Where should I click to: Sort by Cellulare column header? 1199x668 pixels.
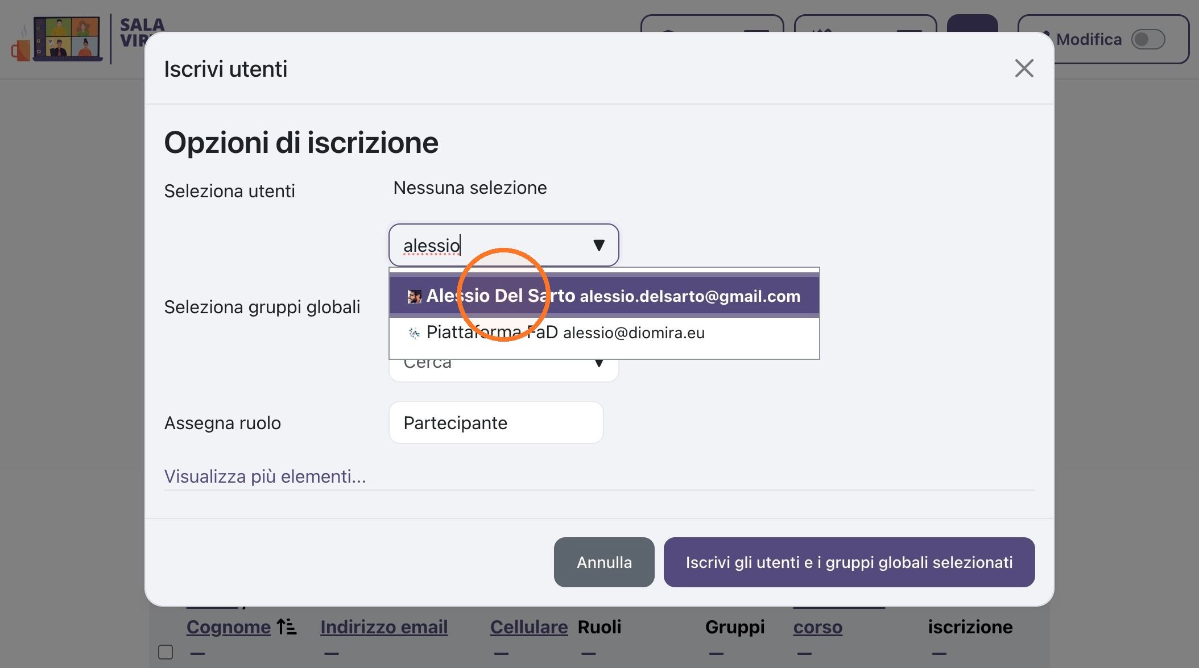click(529, 627)
